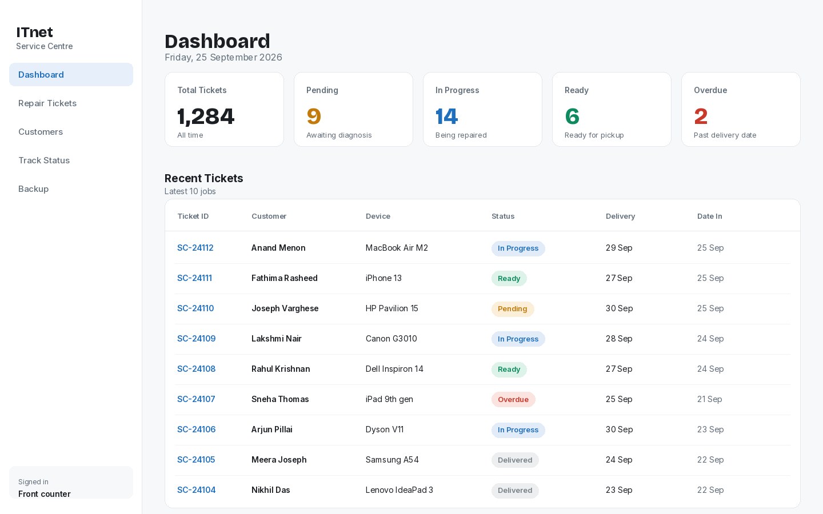The image size is (823, 514).
Task: Open ticket SC-24111
Action: [x=194, y=278]
